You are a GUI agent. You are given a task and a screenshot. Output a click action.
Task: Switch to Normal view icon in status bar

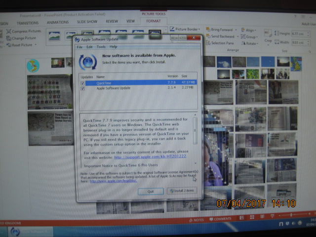click(x=241, y=218)
